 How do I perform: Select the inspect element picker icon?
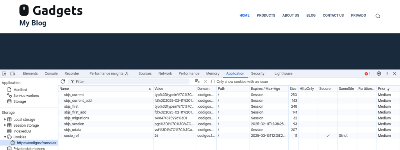point(4,73)
